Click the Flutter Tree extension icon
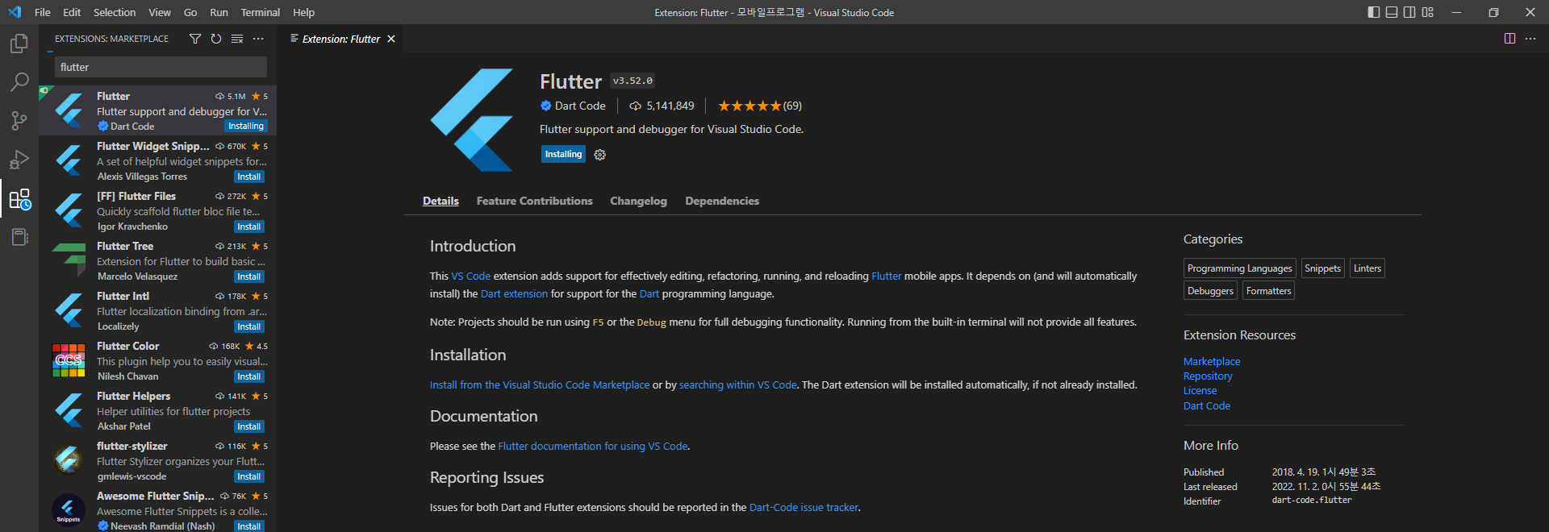Viewport: 1549px width, 532px height. click(x=69, y=260)
